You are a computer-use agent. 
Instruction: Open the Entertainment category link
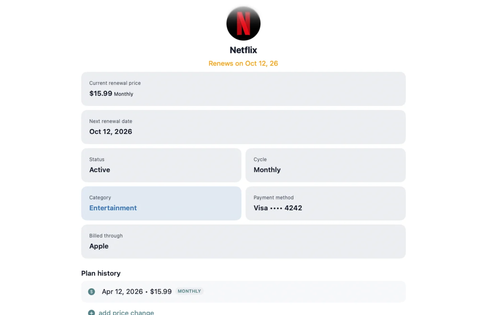click(x=113, y=208)
